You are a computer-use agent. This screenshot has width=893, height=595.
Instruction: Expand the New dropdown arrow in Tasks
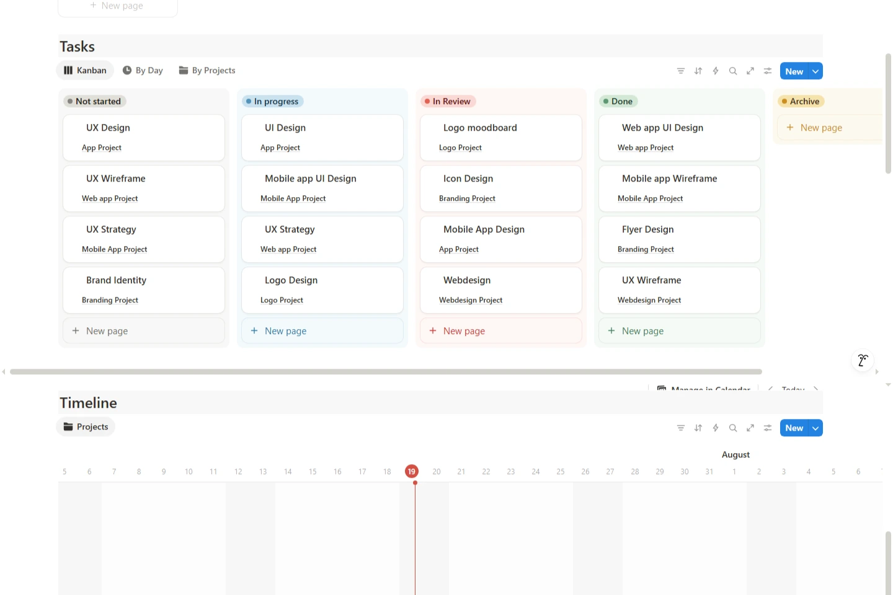[815, 71]
